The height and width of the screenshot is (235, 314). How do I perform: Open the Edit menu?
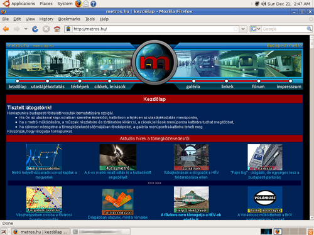(x=17, y=19)
